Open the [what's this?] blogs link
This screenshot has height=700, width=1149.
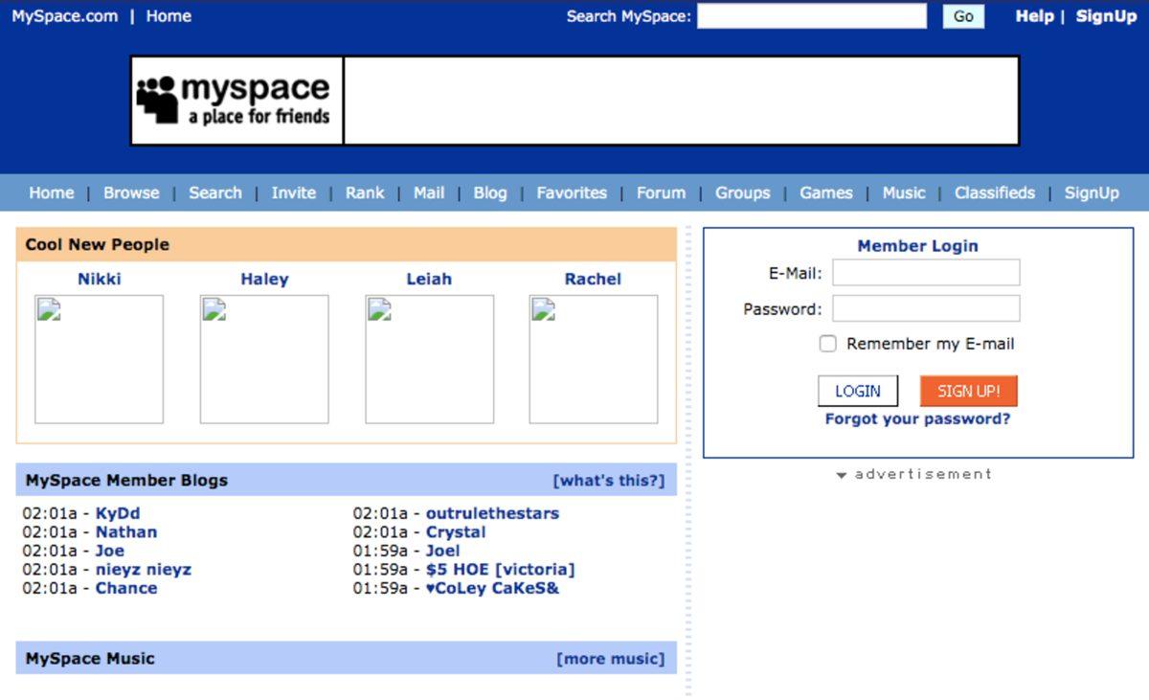[x=608, y=481]
